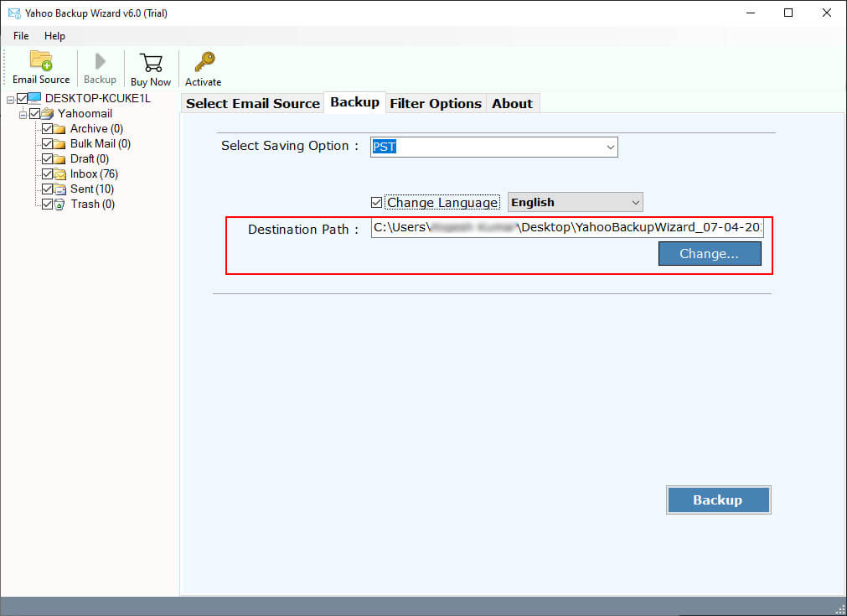Click the Backup play icon in toolbar
The image size is (847, 616).
click(x=100, y=61)
